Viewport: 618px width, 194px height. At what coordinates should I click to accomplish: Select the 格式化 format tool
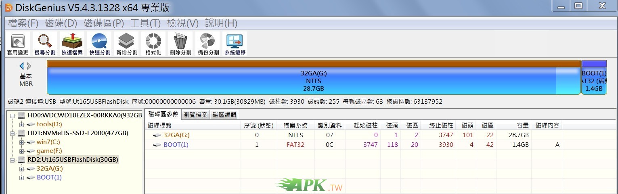coord(153,44)
